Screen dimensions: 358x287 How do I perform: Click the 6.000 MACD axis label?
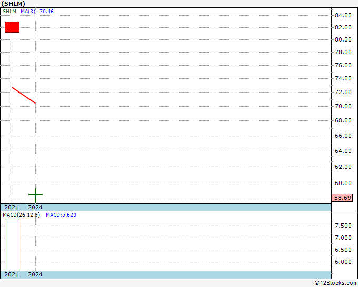[343, 262]
